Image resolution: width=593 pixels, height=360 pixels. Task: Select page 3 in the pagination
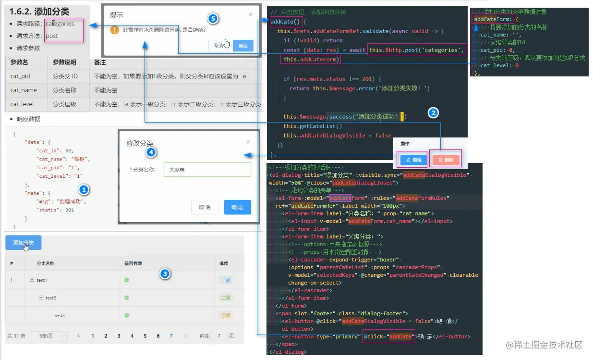point(119,336)
